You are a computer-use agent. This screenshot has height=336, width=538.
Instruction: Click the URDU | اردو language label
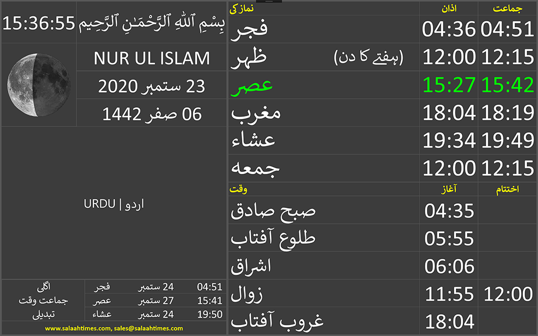[x=114, y=205]
